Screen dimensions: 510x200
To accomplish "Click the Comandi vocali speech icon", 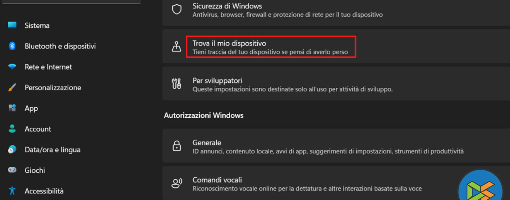I will [x=177, y=183].
